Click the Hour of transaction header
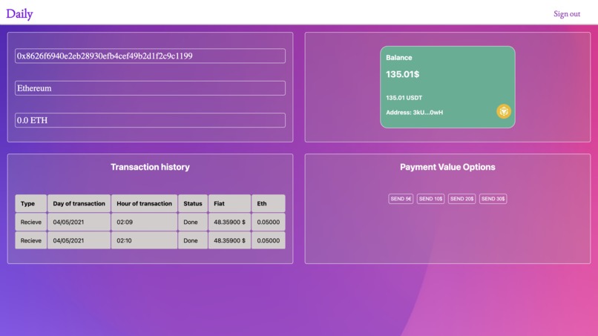 (x=144, y=204)
